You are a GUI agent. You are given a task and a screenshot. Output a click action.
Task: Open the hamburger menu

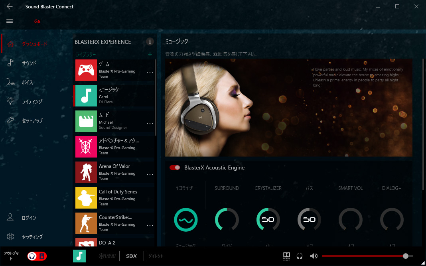[10, 21]
